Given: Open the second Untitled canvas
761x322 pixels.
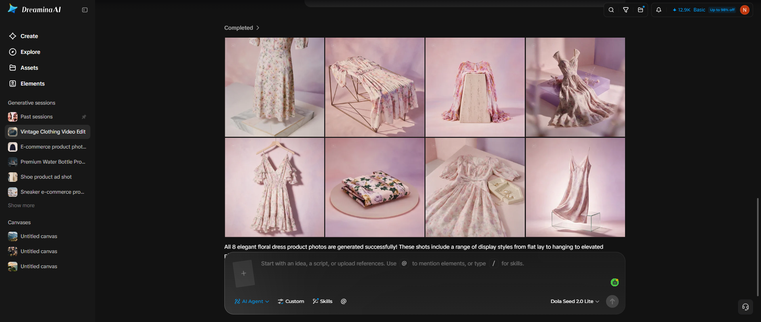Looking at the screenshot, I should coord(48,252).
